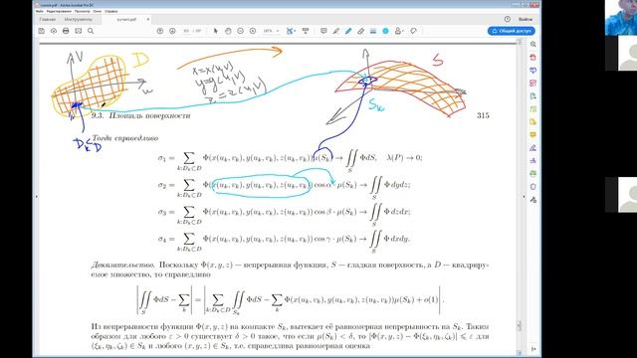Open the help question mark icon

pos(507,19)
